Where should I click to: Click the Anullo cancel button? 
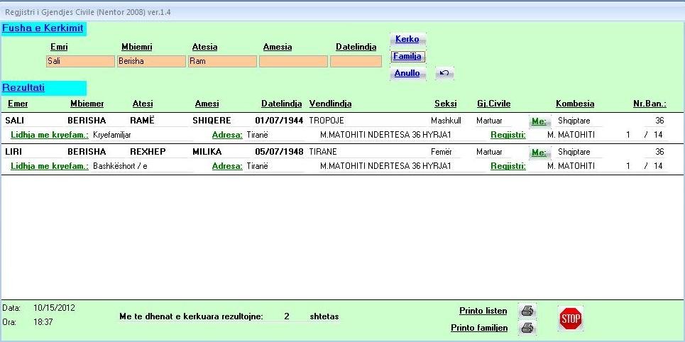(407, 73)
